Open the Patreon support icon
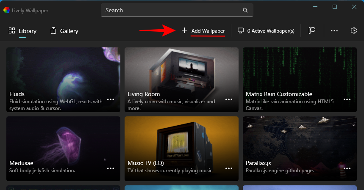Image resolution: width=364 pixels, height=190 pixels. point(312,30)
